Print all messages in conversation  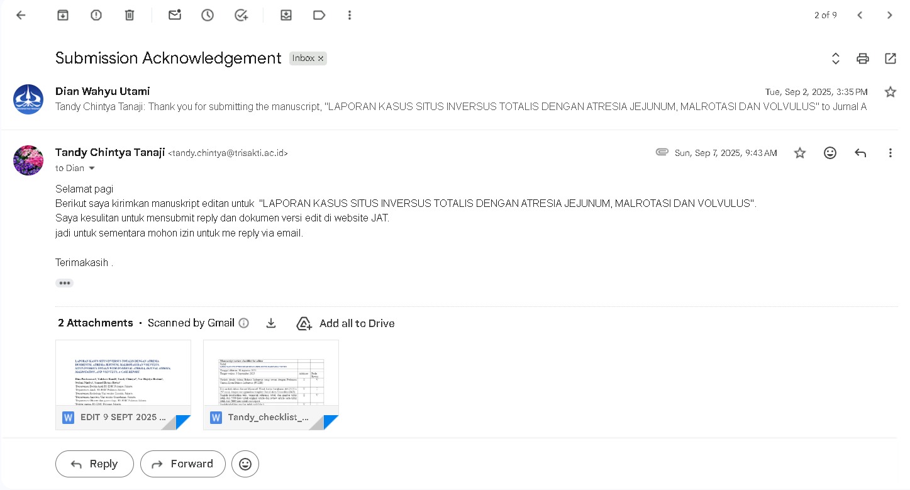click(863, 58)
